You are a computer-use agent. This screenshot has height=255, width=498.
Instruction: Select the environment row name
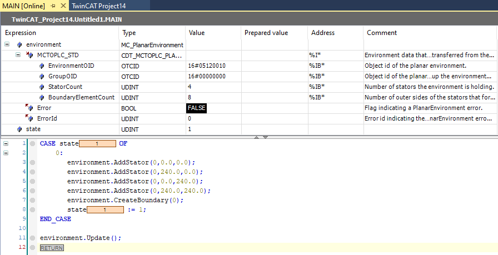pos(43,44)
